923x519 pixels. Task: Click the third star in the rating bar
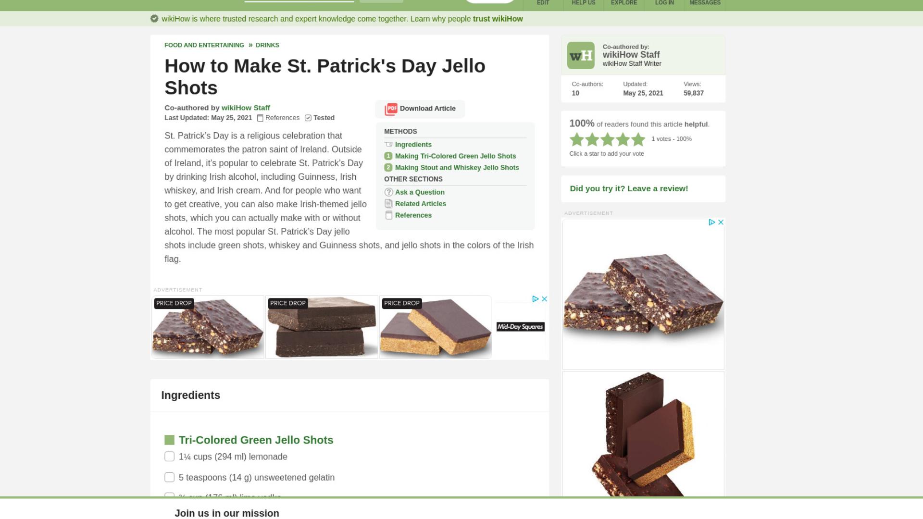pos(607,139)
